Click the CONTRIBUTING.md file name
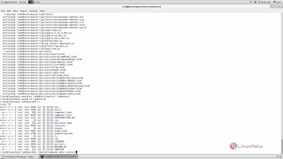The width and height of the screenshot is (283, 159). [65, 117]
